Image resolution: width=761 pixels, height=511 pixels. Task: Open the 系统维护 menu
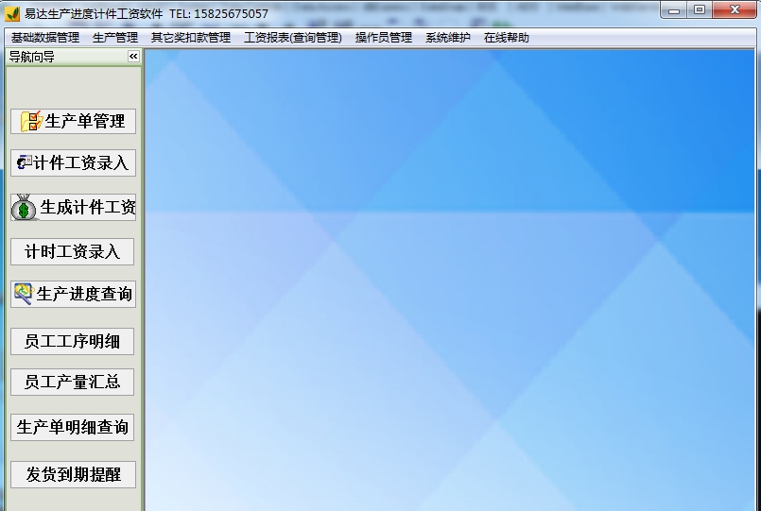(x=447, y=38)
